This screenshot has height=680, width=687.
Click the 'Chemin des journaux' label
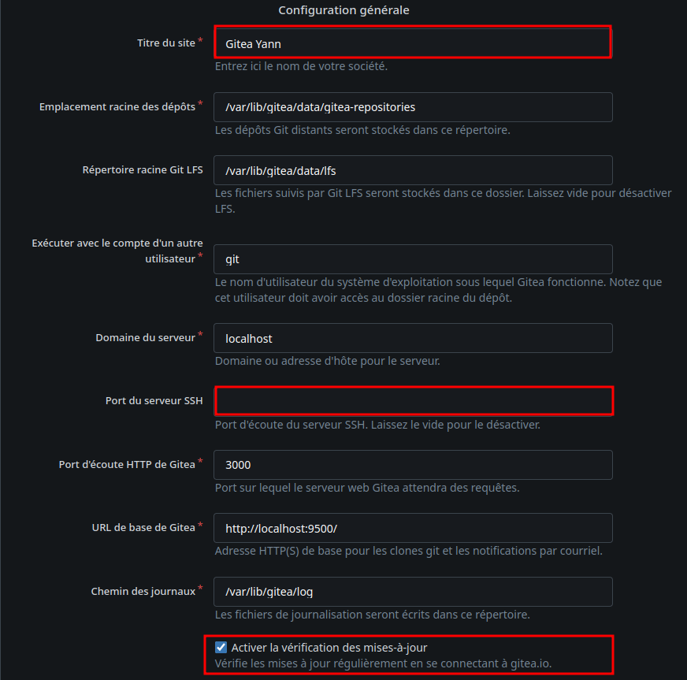[143, 591]
